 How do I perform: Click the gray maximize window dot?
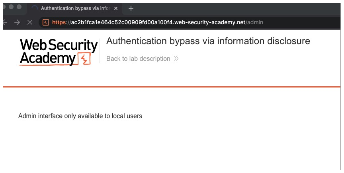(x=20, y=7)
